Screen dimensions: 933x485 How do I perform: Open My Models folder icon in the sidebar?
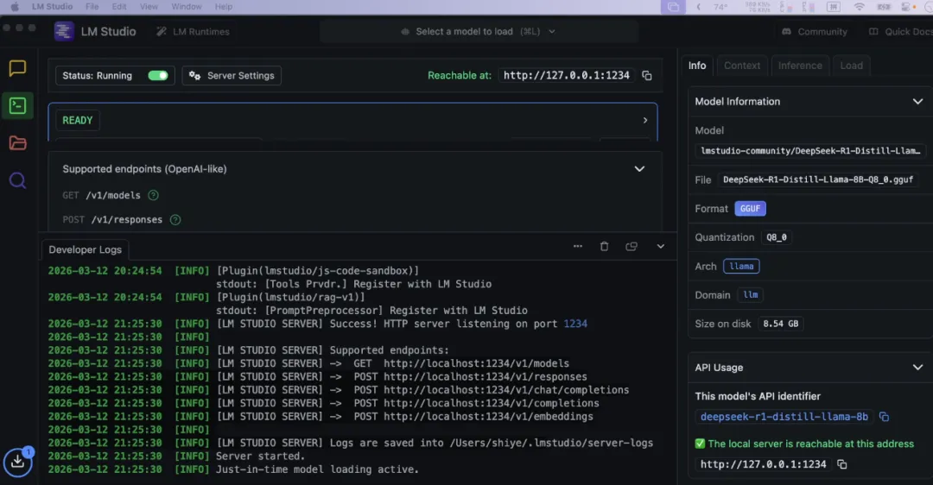[17, 142]
